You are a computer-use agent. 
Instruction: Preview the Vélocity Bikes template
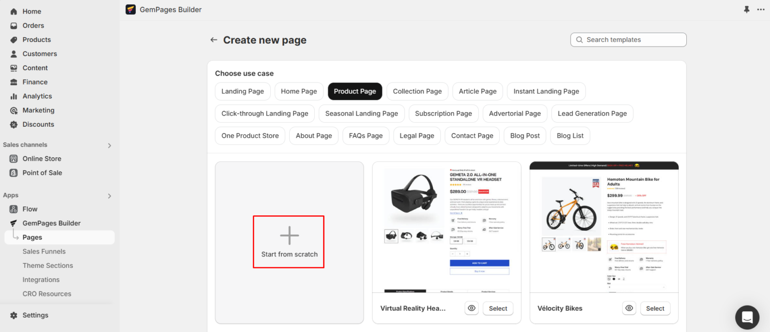click(629, 308)
